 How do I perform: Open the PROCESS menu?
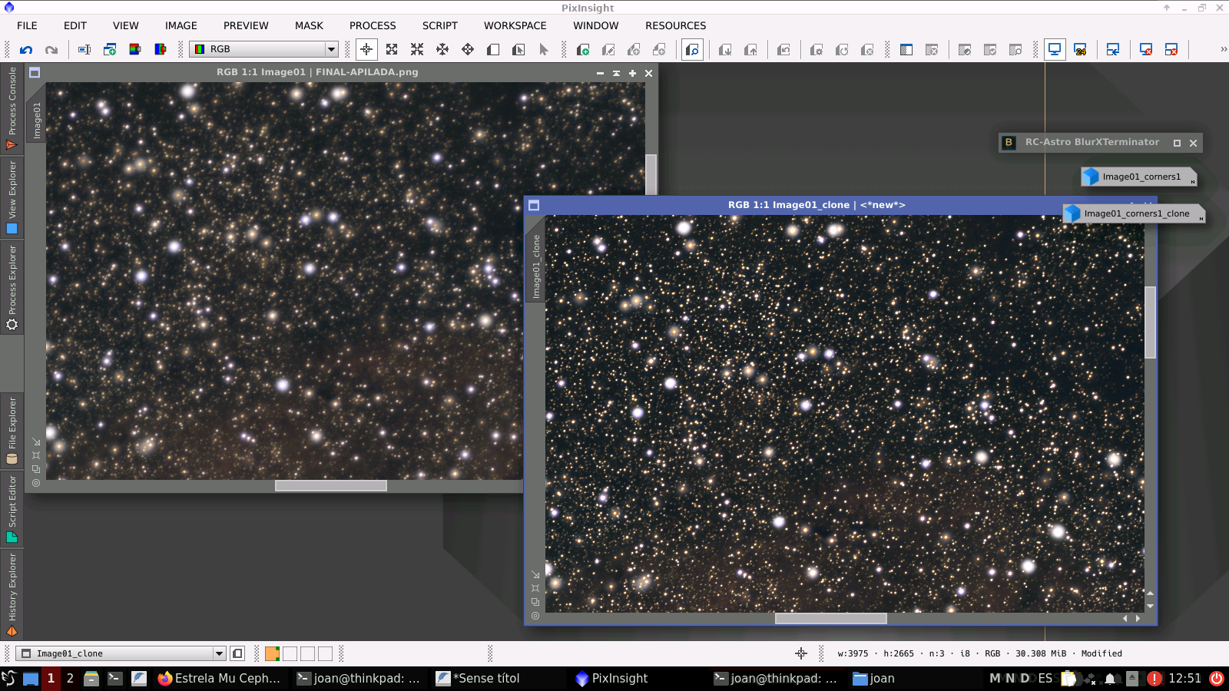(373, 25)
